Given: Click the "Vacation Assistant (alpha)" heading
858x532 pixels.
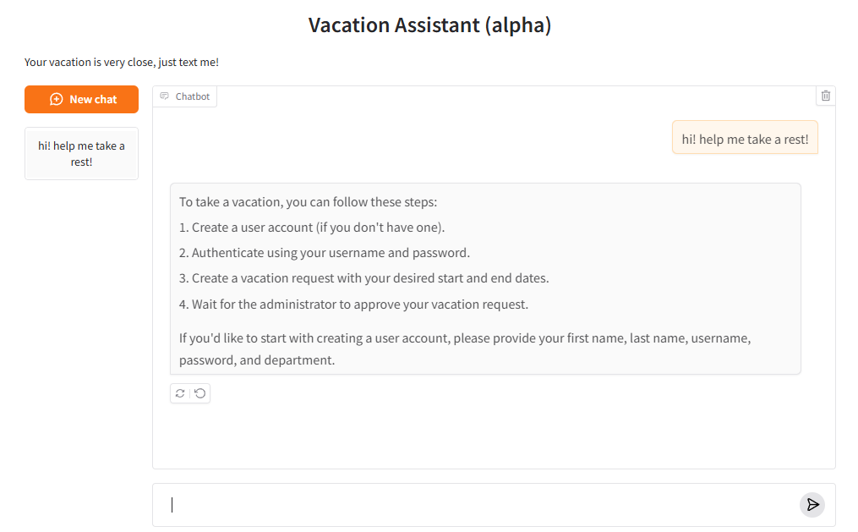Looking at the screenshot, I should click(x=429, y=25).
